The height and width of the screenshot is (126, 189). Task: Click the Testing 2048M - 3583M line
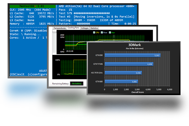tap(91, 20)
